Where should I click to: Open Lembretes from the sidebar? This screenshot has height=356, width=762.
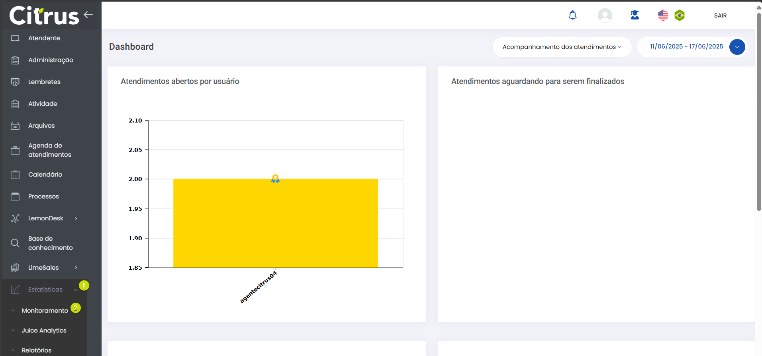pos(44,82)
